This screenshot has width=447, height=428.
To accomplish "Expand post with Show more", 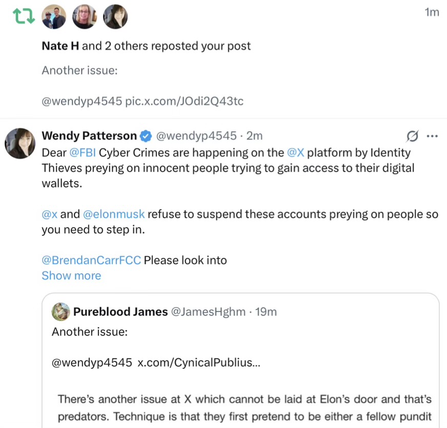I will [x=71, y=275].
